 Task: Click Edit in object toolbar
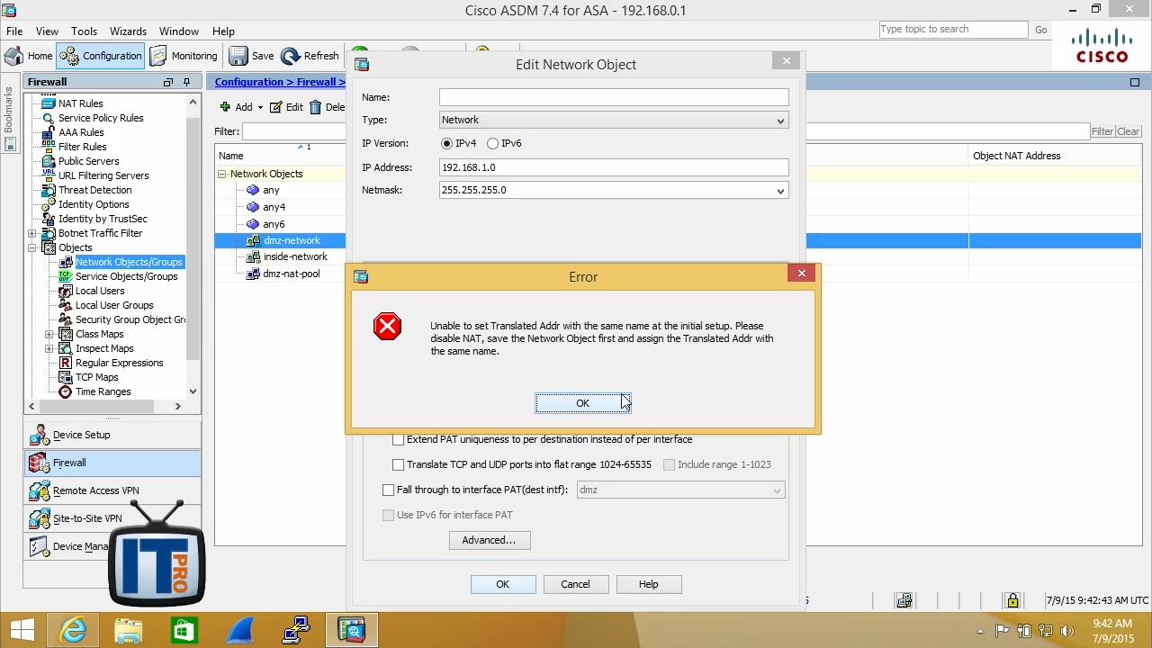(287, 107)
